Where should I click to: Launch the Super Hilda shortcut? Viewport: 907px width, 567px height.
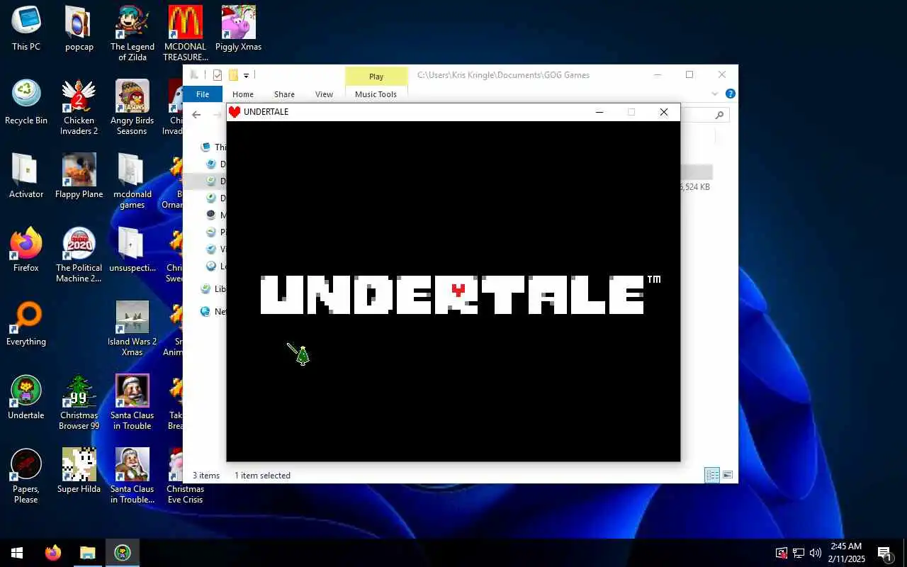click(79, 471)
